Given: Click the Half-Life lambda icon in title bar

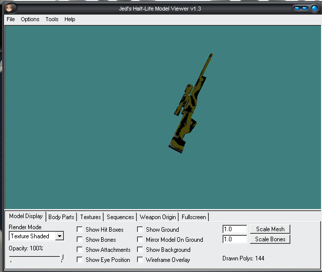Looking at the screenshot, I should (9, 8).
